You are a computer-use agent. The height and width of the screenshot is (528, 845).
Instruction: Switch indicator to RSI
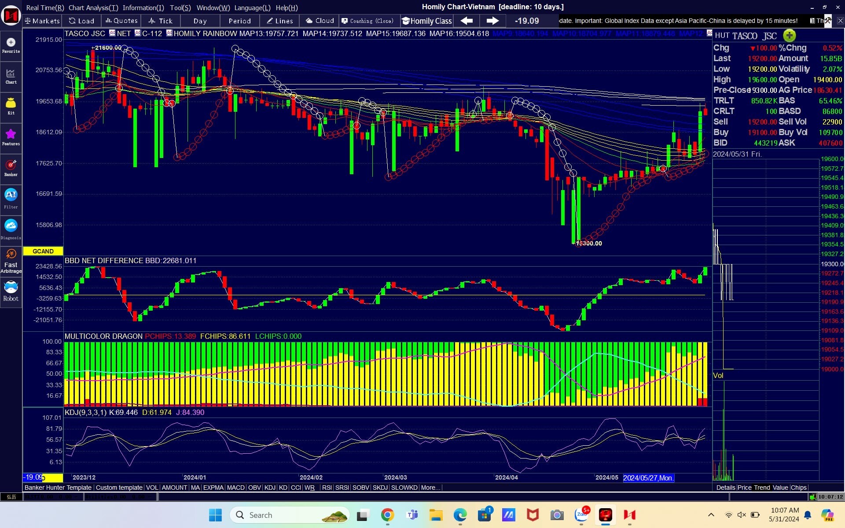(327, 488)
